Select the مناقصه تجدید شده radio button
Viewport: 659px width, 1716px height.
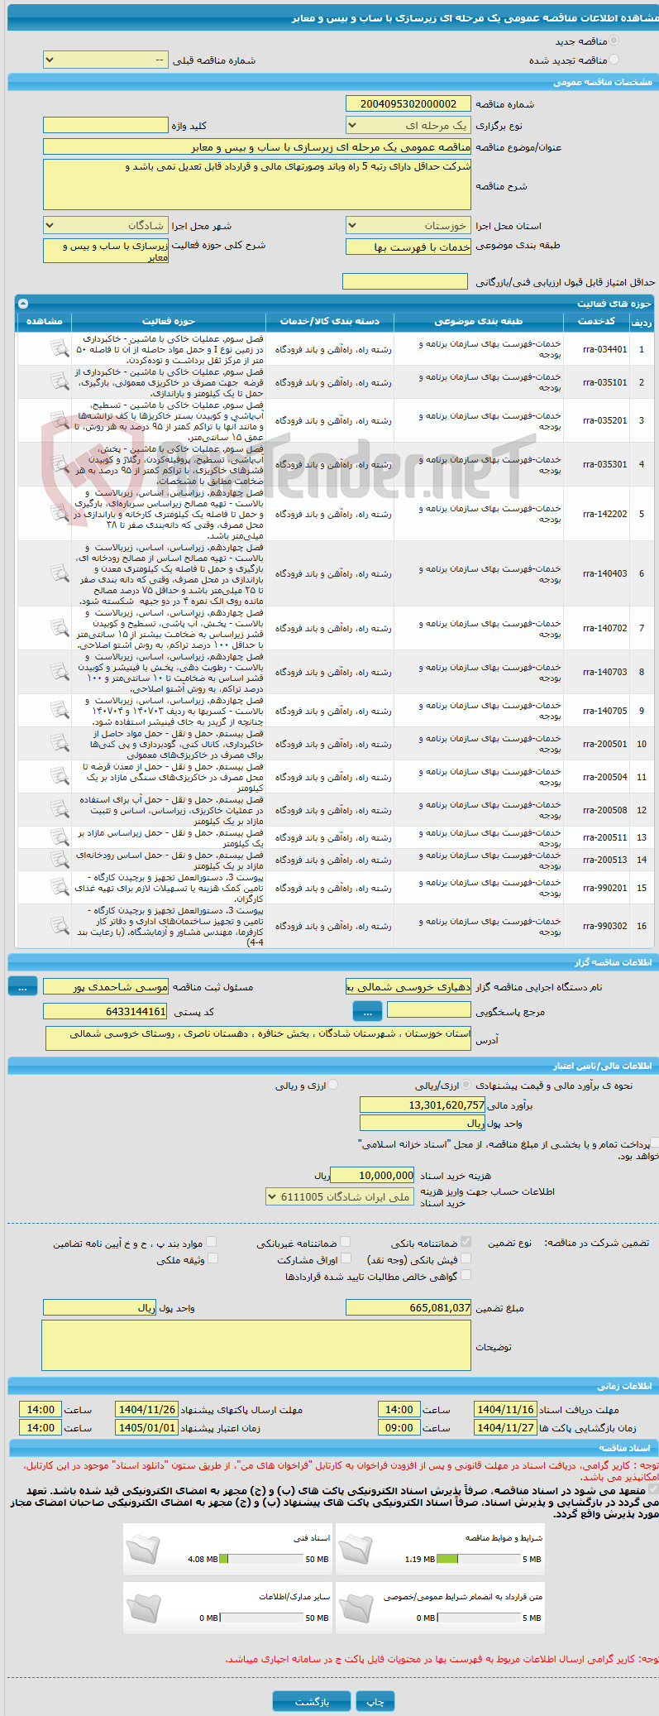click(614, 60)
